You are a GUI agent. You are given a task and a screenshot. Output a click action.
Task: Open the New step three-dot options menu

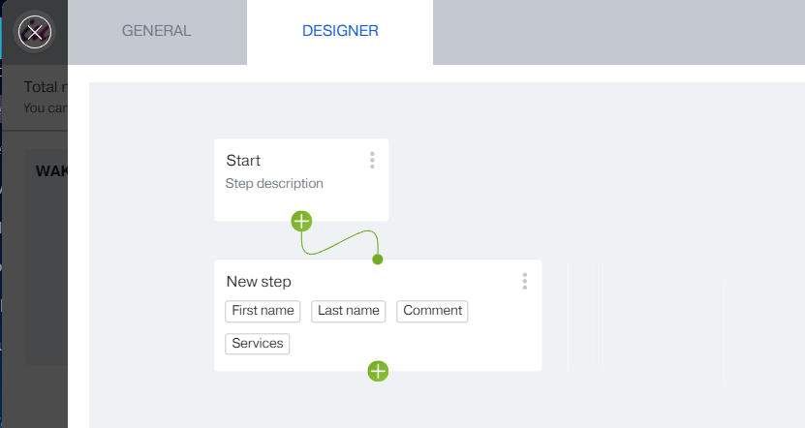(525, 281)
